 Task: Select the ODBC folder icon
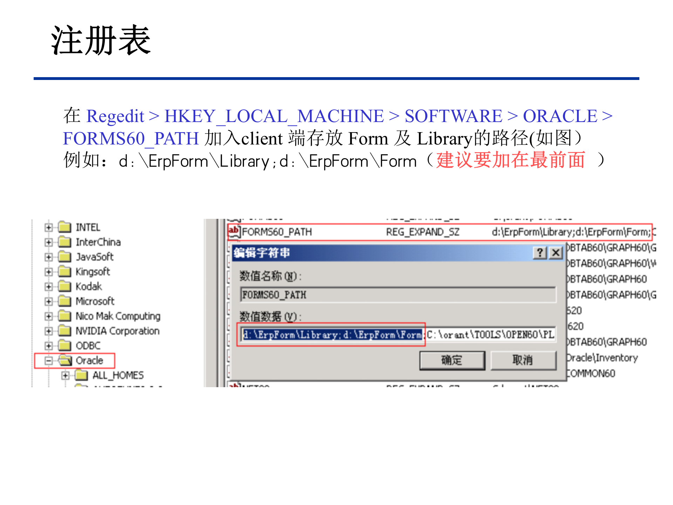click(65, 345)
